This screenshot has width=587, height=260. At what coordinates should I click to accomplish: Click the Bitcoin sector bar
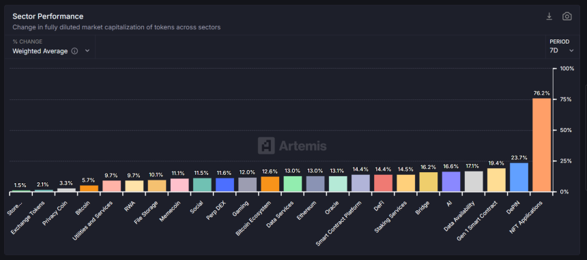[x=89, y=189]
